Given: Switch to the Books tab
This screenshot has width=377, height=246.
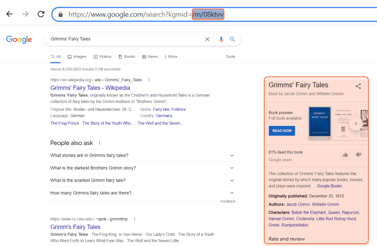Looking at the screenshot, I should tap(127, 57).
